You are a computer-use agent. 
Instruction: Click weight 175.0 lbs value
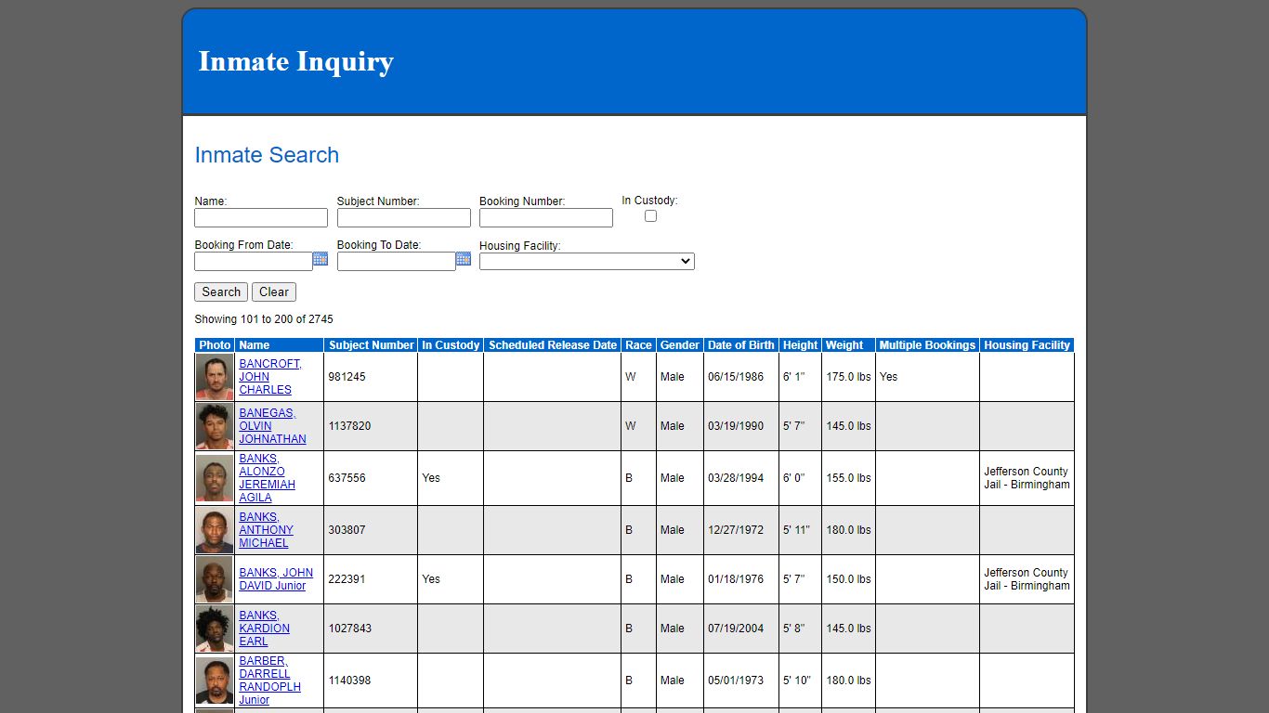(x=849, y=377)
